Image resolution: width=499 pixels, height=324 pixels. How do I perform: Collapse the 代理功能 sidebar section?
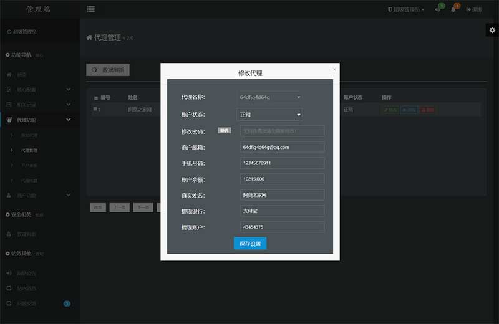point(39,119)
